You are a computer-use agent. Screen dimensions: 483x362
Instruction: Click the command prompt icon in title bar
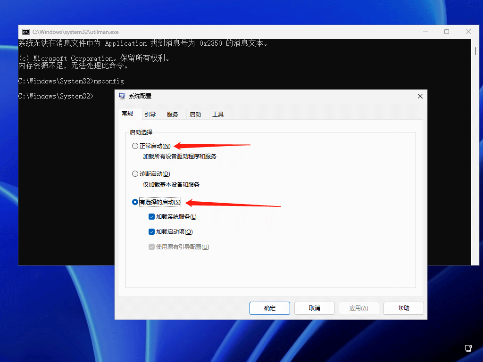pos(25,32)
